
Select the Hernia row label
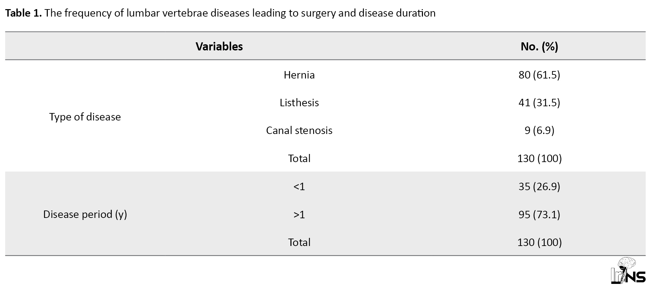[299, 75]
